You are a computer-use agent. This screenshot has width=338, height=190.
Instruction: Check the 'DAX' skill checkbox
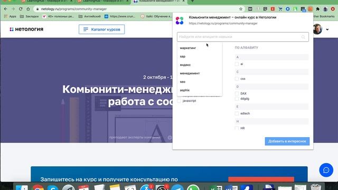pyautogui.click(x=237, y=93)
